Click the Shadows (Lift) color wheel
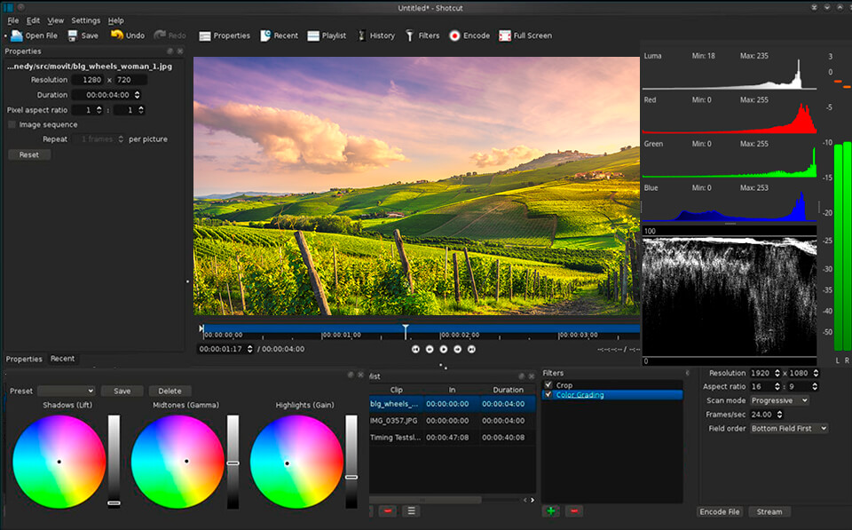The height and width of the screenshot is (530, 852). (x=59, y=461)
